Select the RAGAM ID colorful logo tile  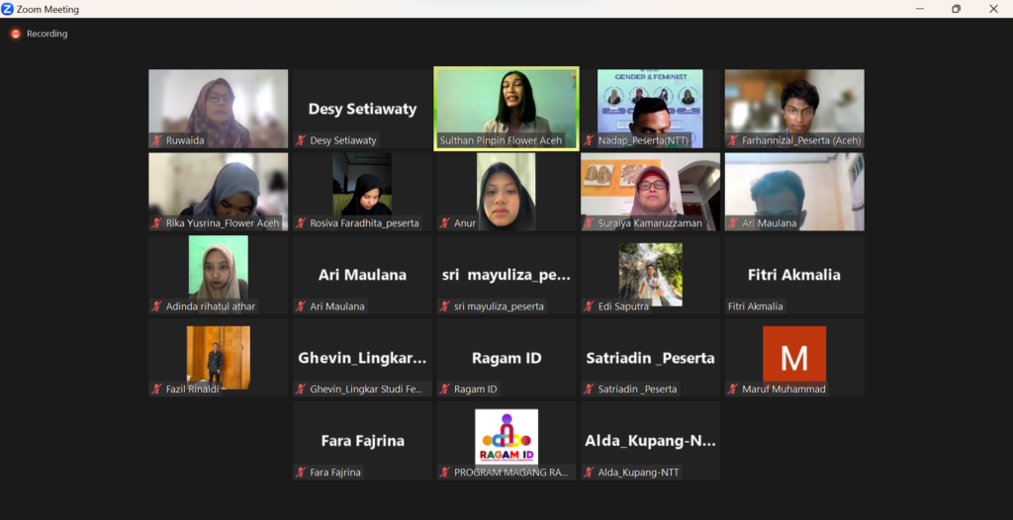(x=506, y=436)
